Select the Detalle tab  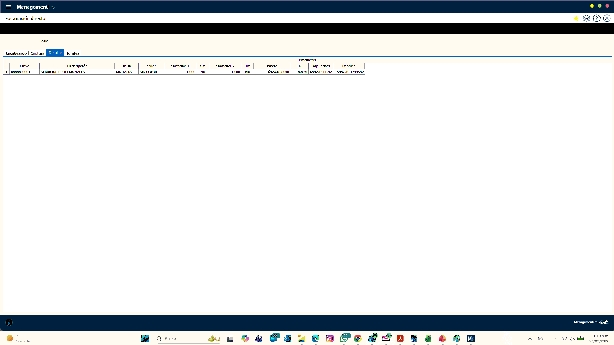[x=55, y=53]
